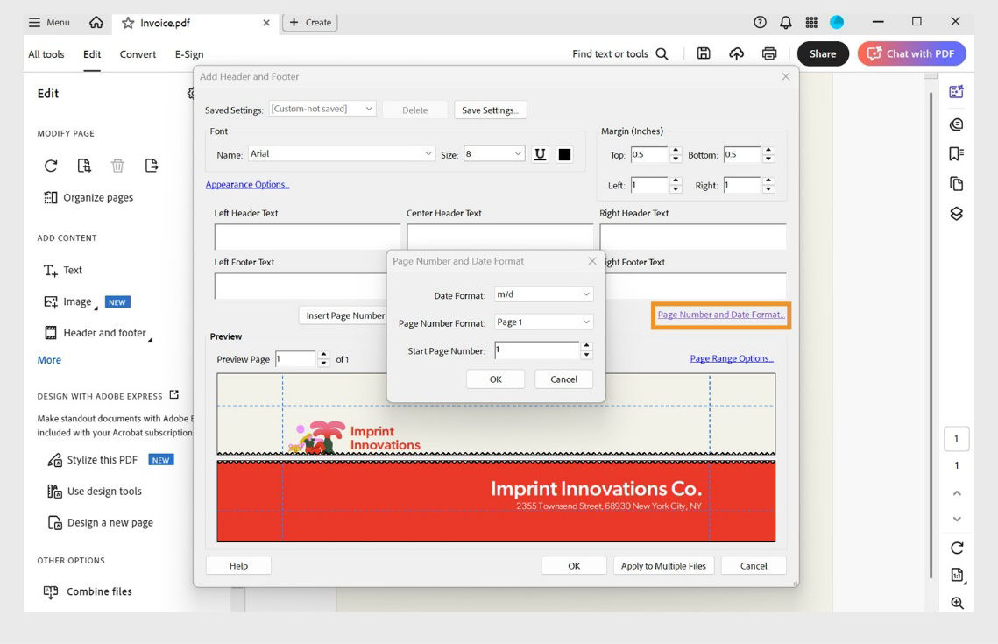Click Apply to Multiple Files

coord(663,565)
